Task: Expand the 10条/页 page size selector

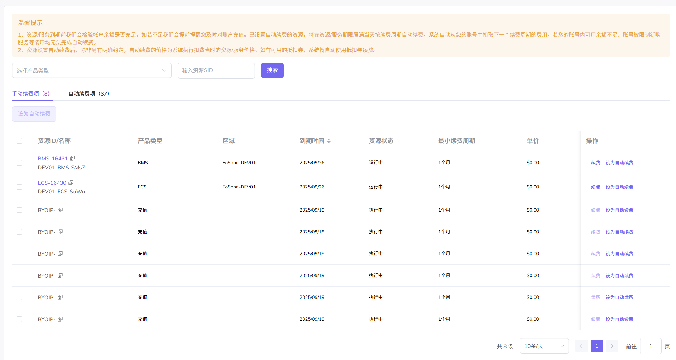Action: point(544,346)
